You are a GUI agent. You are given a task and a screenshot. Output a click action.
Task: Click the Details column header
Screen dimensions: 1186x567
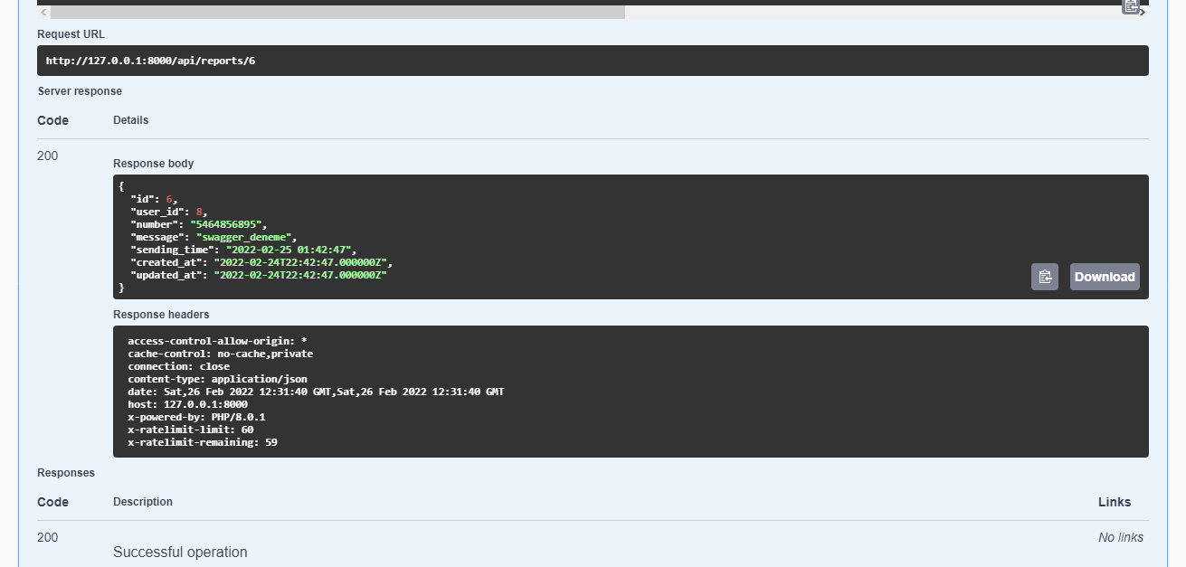130,119
